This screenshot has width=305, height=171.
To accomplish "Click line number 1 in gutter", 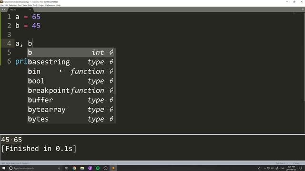I will pos(9,17).
